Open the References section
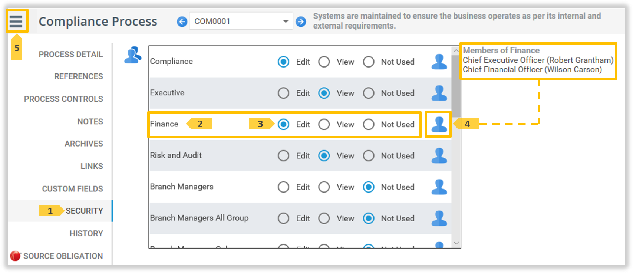The height and width of the screenshot is (273, 633). 78,76
